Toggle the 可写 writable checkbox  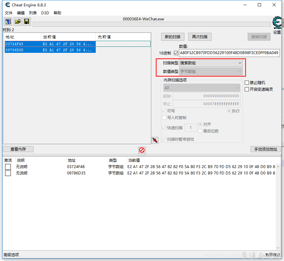point(164,111)
